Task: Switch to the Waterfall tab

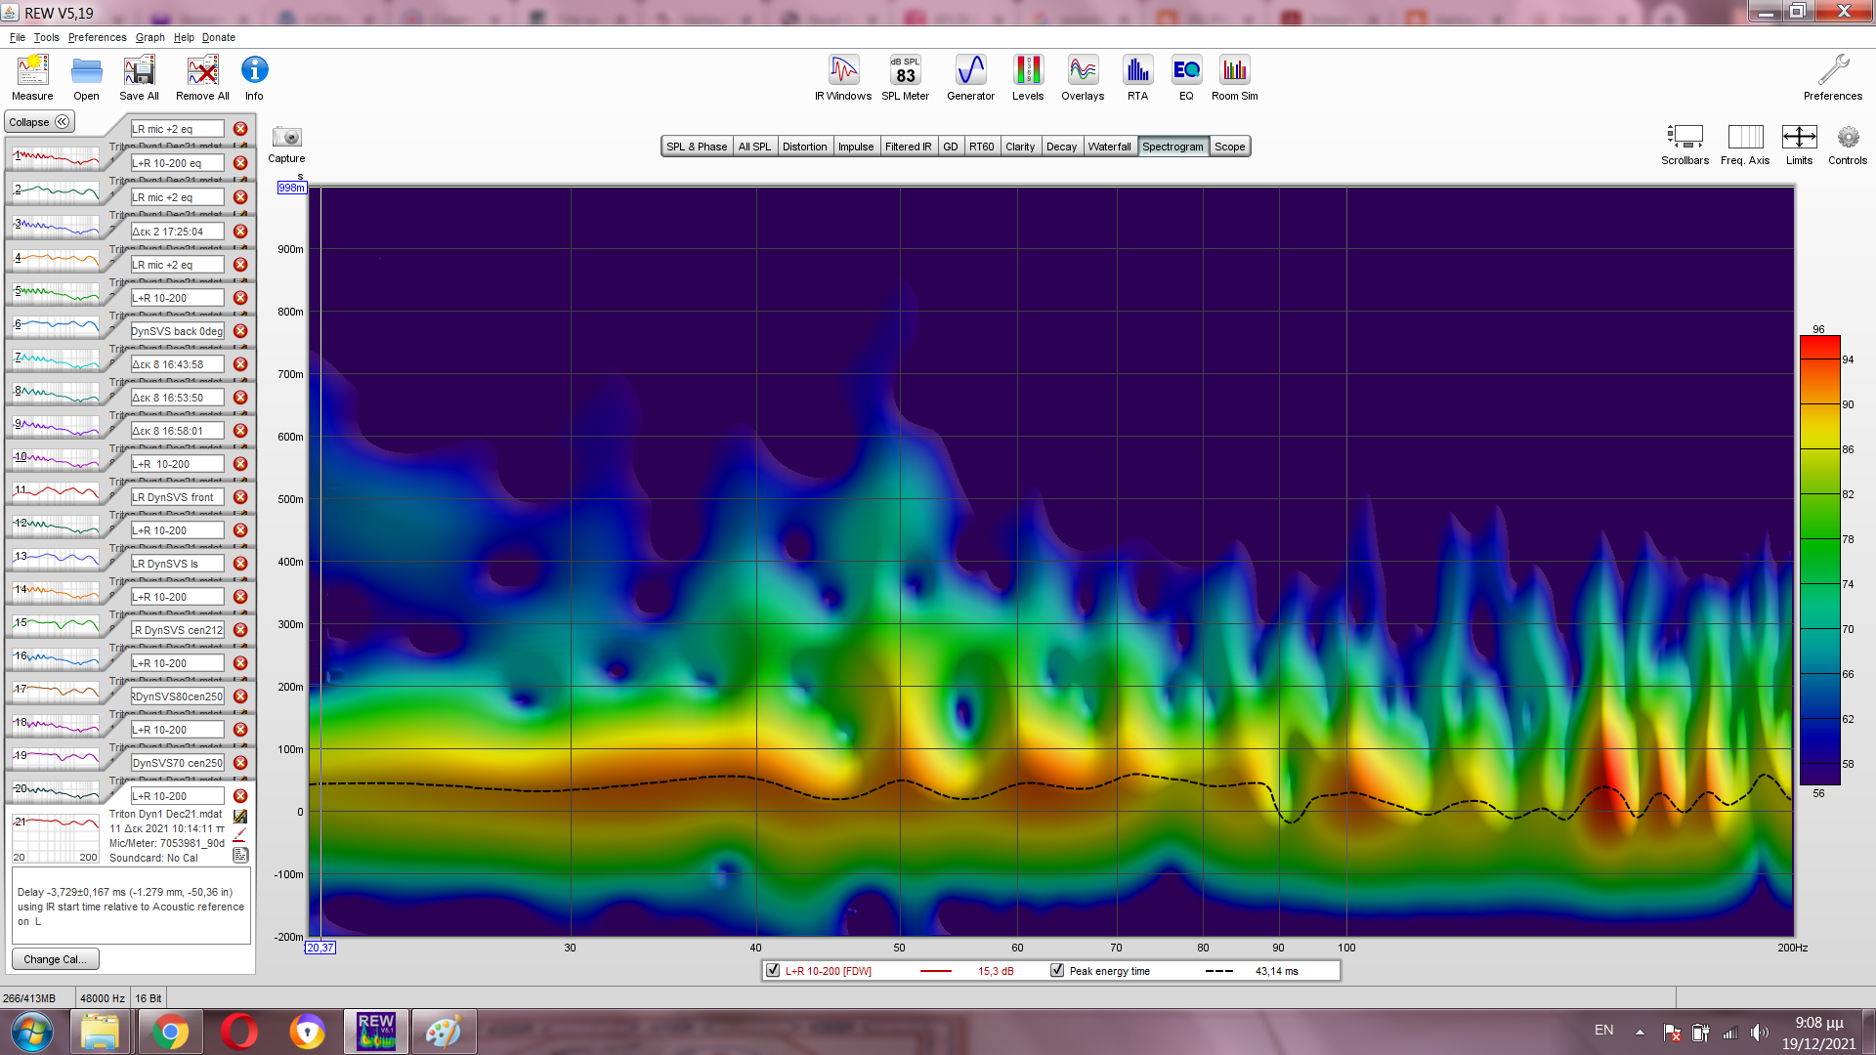Action: [1109, 147]
